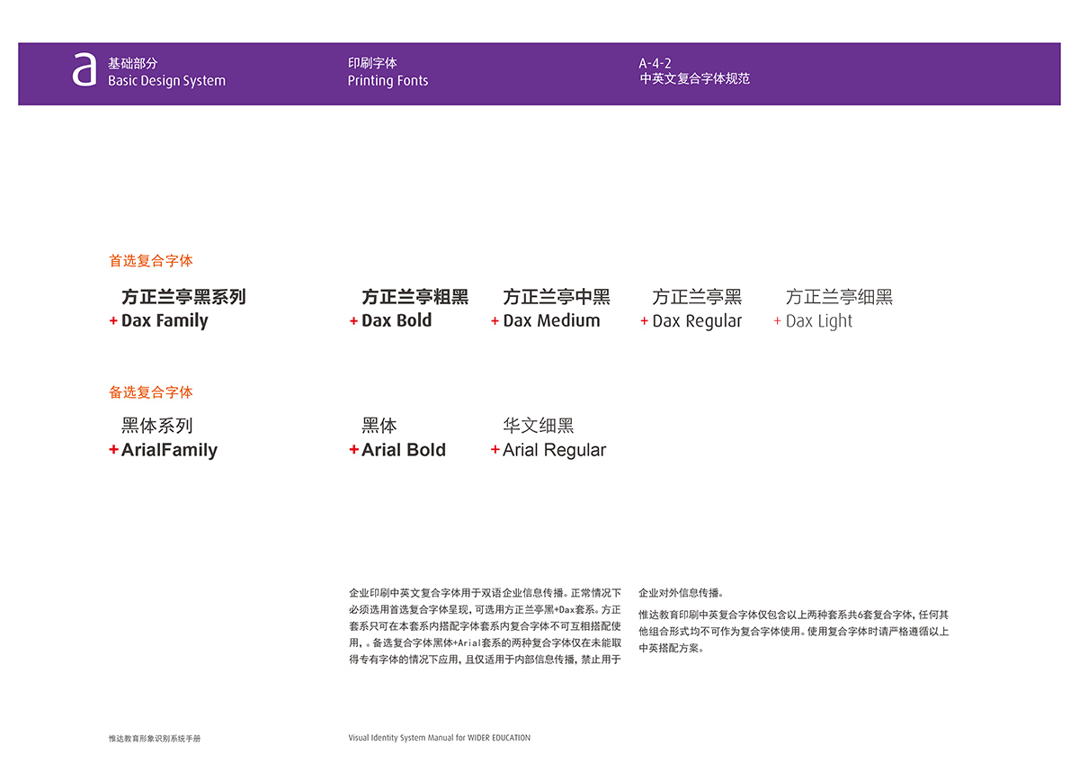The image size is (1079, 764).
Task: Click the Visual Identity System Manual footer text
Action: click(x=439, y=738)
